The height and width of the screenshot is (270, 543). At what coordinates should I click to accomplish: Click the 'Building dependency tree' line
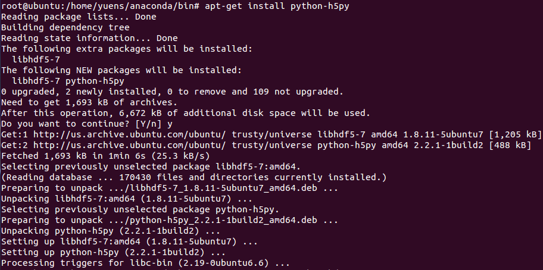[x=65, y=27]
